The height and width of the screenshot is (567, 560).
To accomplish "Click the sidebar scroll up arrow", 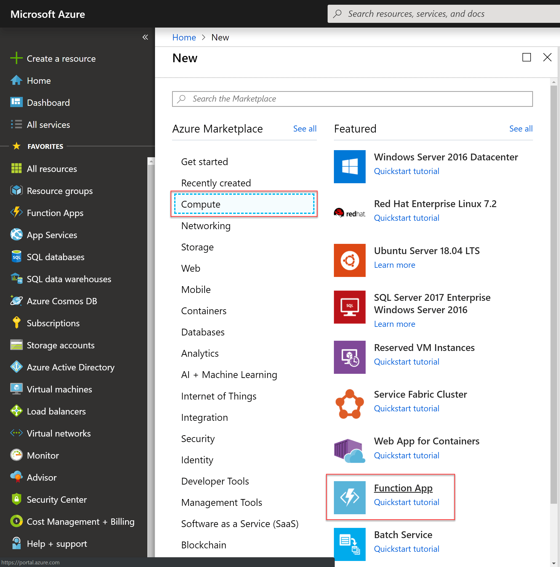I will (x=151, y=161).
